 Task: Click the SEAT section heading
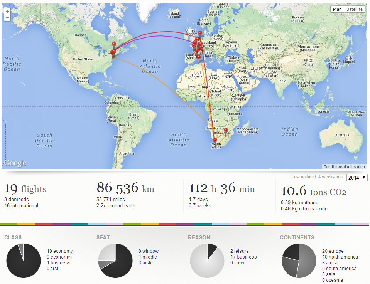[103, 237]
